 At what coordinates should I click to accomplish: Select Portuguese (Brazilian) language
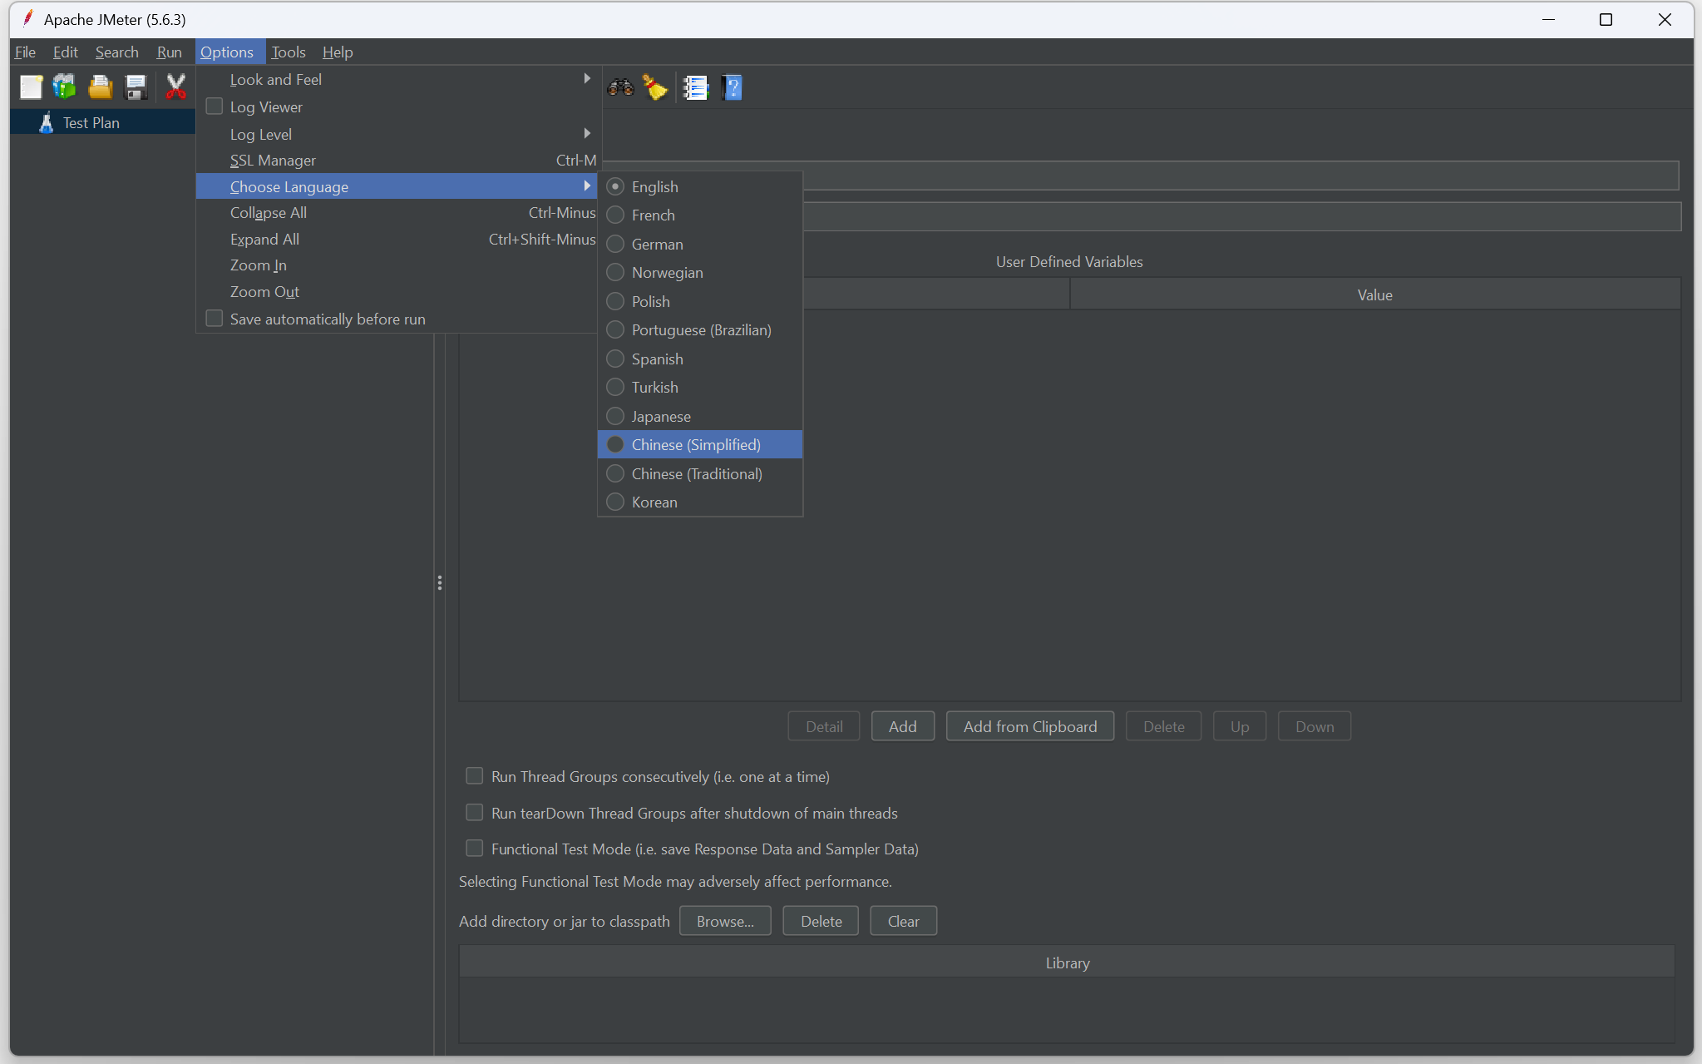pyautogui.click(x=700, y=330)
